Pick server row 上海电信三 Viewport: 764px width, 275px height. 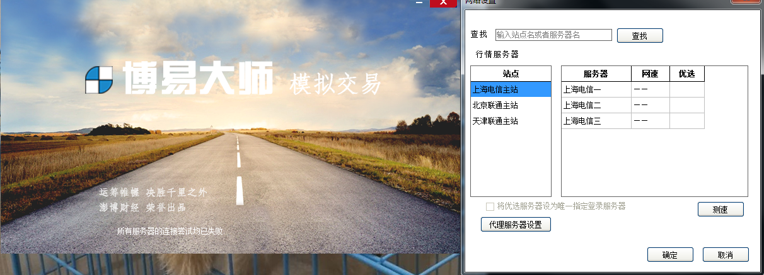[x=596, y=121]
